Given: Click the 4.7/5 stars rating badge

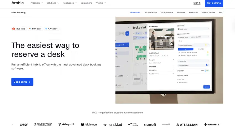Looking at the screenshot, I should [51, 29].
